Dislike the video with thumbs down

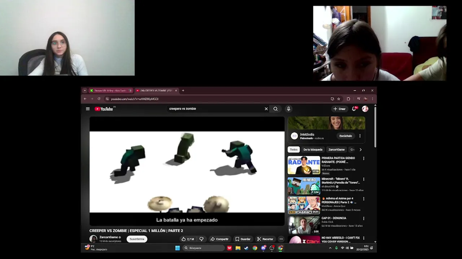pos(201,239)
